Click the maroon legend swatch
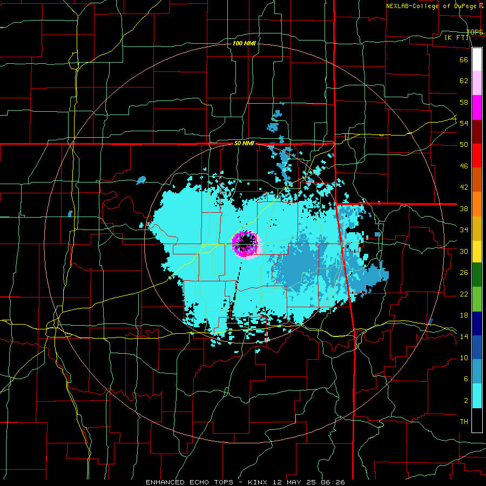This screenshot has width=486, height=486. [x=477, y=132]
